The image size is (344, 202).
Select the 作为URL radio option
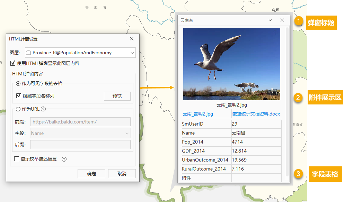tap(18, 109)
